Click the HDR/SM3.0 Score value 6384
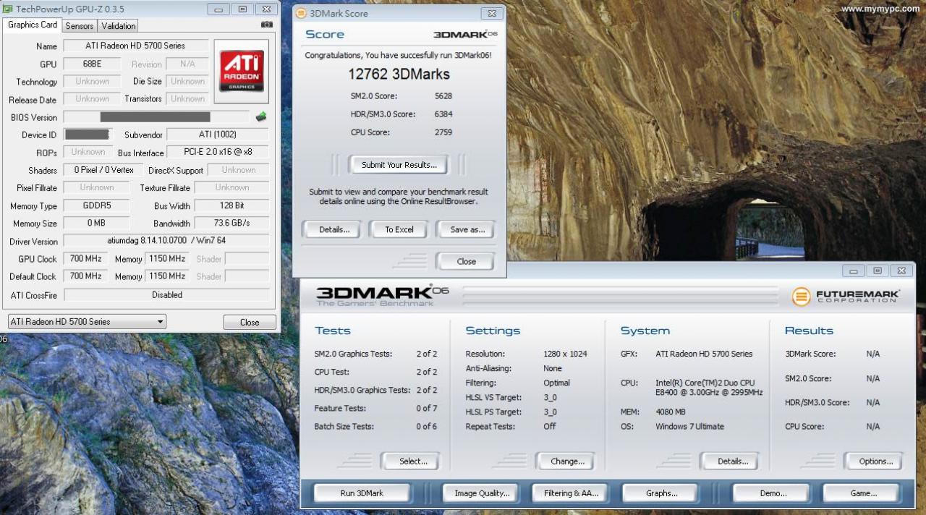Screen dimensions: 926x515 click(x=443, y=114)
